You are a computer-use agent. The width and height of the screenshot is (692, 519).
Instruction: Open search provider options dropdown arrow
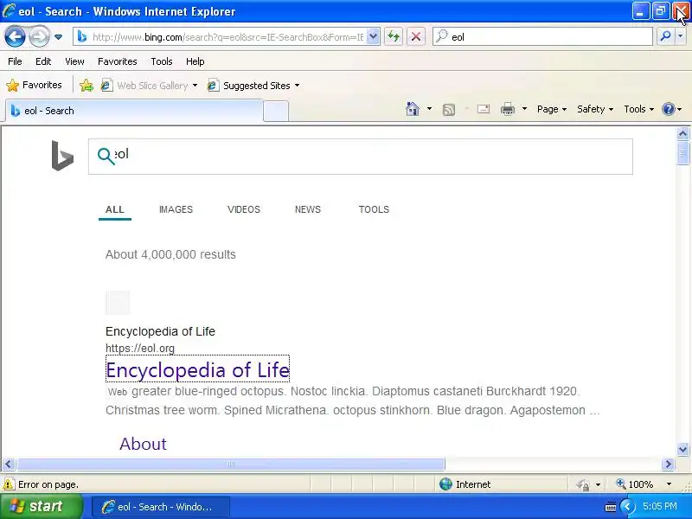(x=681, y=36)
